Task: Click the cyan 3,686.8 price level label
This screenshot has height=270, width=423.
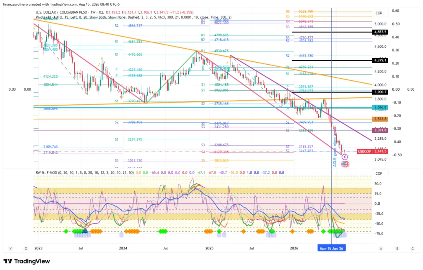Action: point(380,108)
